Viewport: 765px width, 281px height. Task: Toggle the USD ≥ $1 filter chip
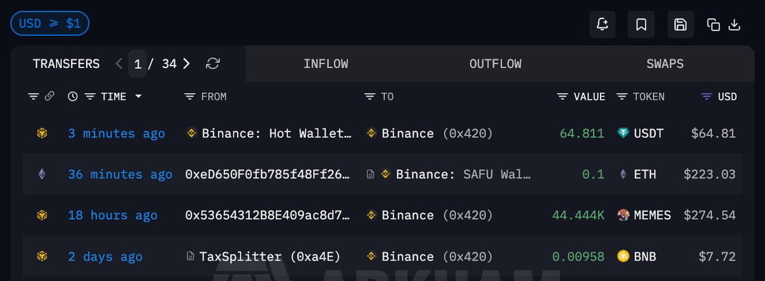click(50, 24)
